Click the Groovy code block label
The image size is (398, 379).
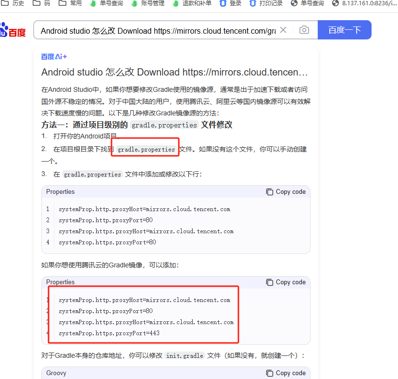click(56, 373)
